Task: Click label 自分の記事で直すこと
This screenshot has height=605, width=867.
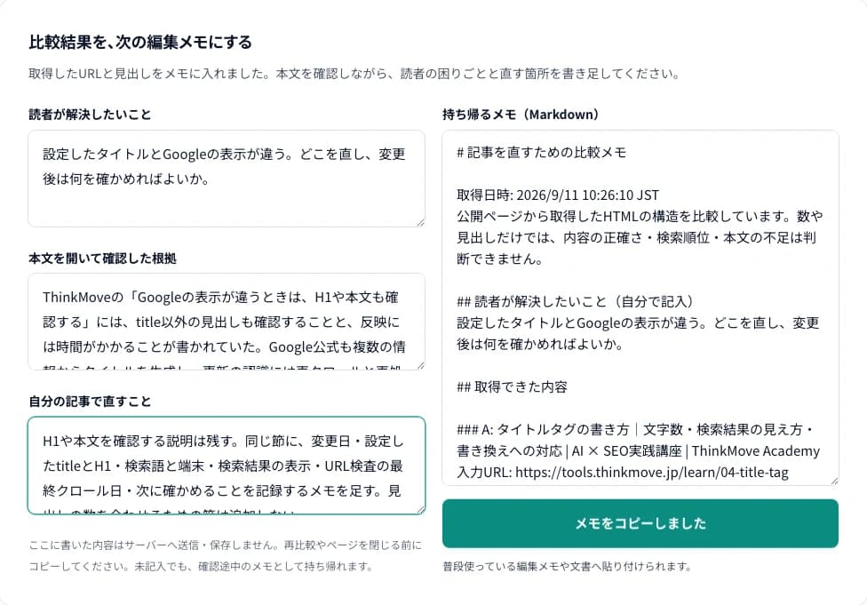Action: [90, 402]
